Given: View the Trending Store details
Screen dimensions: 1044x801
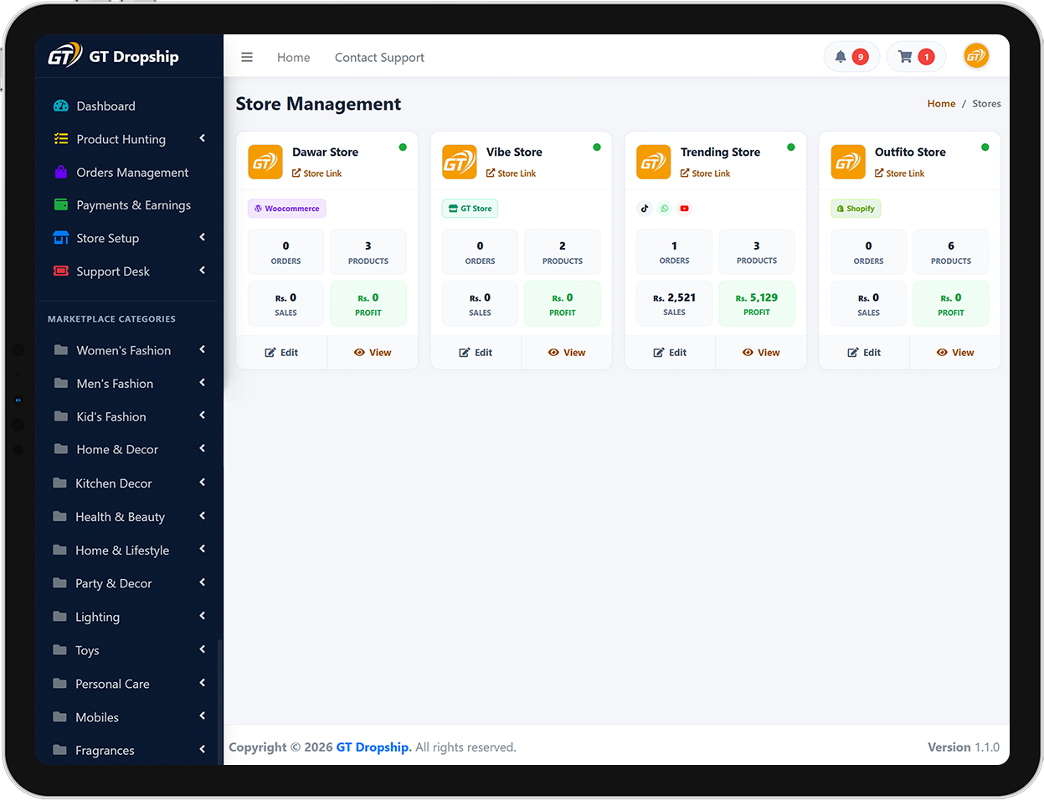Looking at the screenshot, I should [x=761, y=353].
